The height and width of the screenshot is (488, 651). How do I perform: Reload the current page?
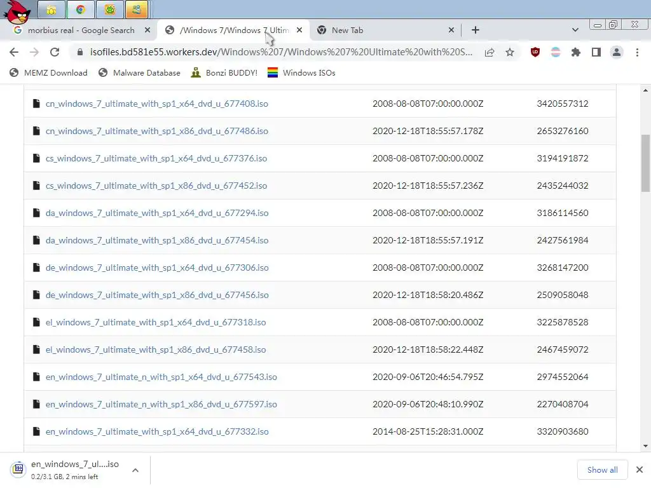click(x=55, y=52)
